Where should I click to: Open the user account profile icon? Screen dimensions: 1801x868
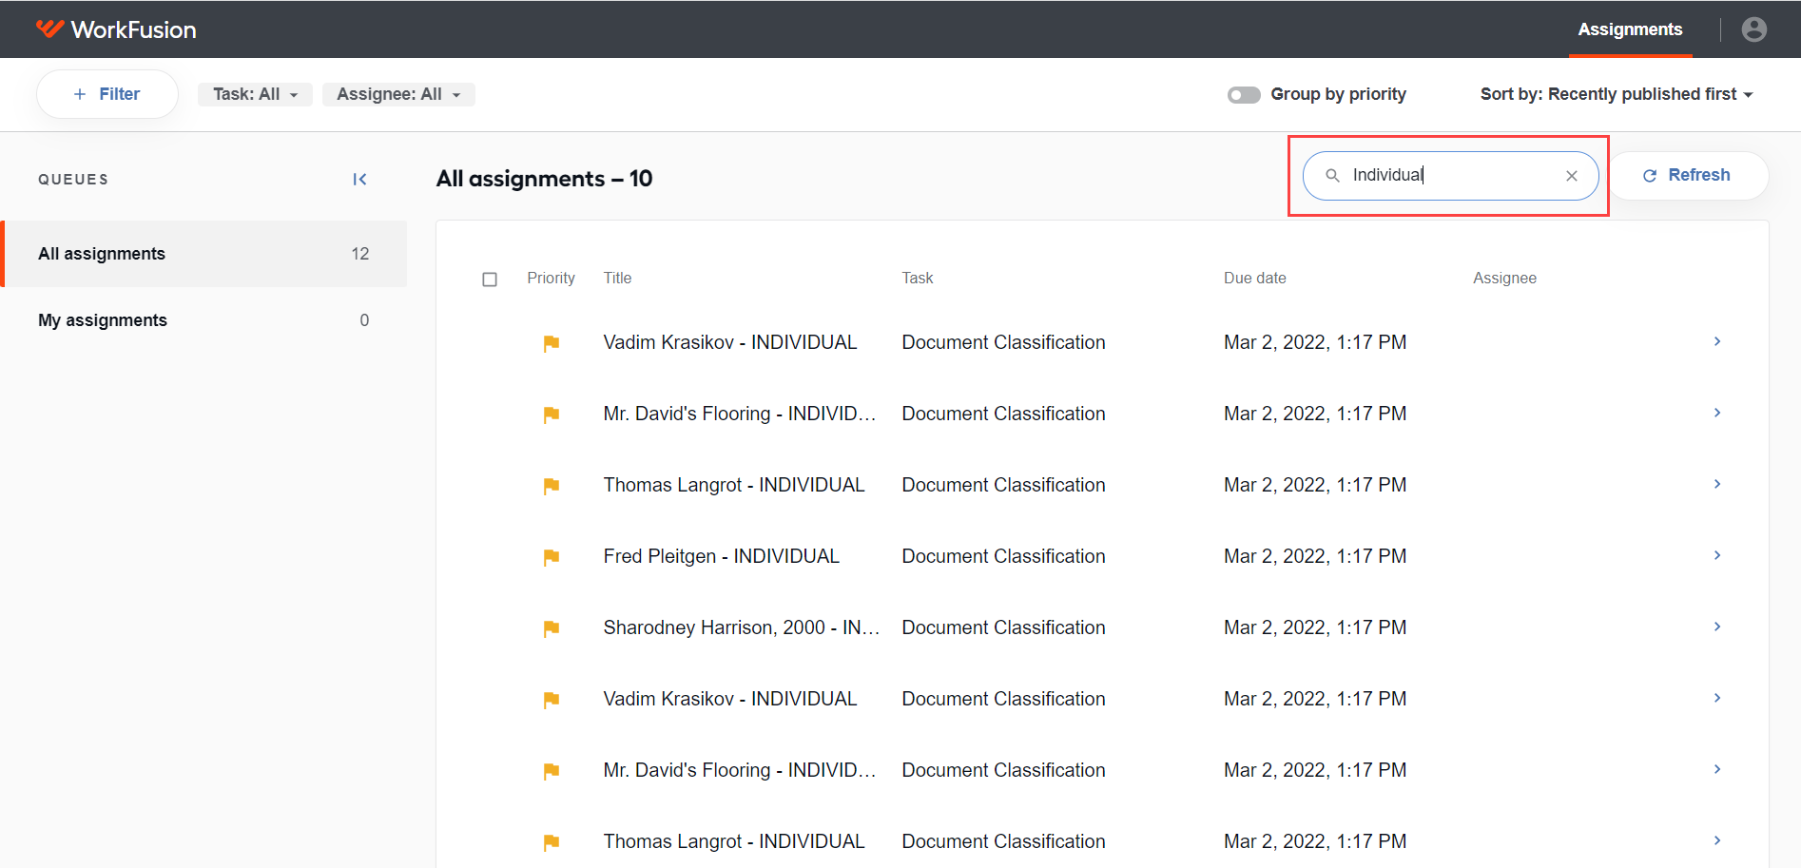[x=1753, y=29]
